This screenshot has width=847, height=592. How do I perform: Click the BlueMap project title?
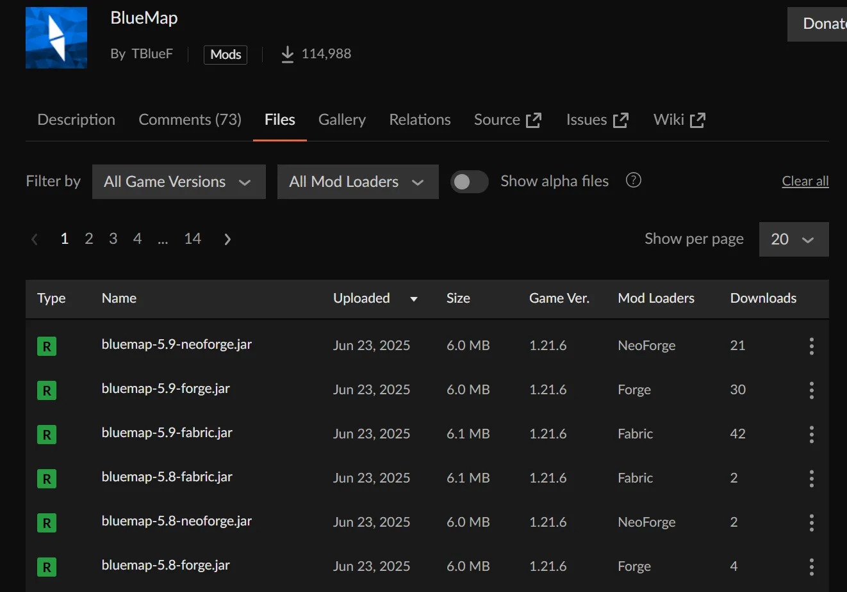(x=144, y=18)
